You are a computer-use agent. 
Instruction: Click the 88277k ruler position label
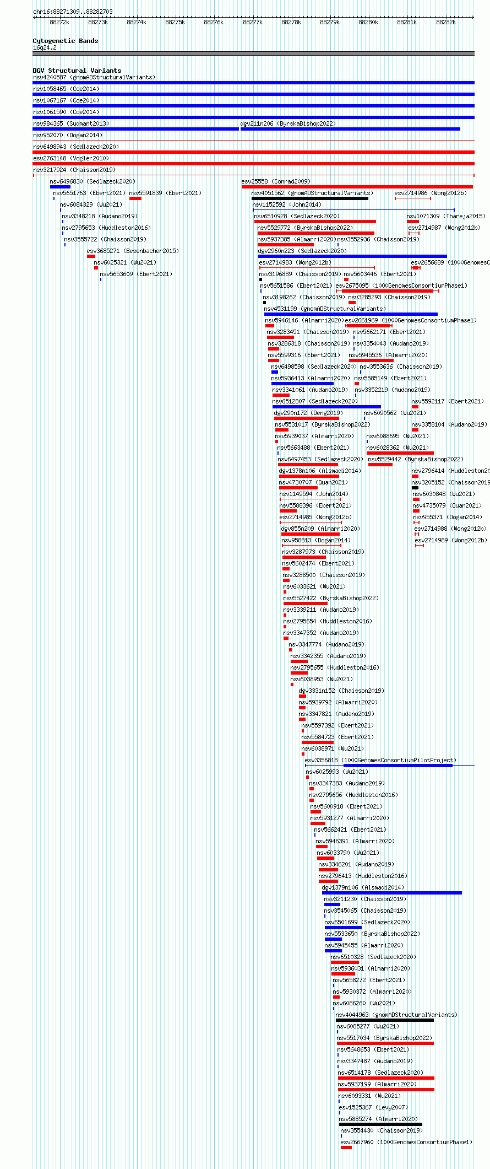click(253, 22)
